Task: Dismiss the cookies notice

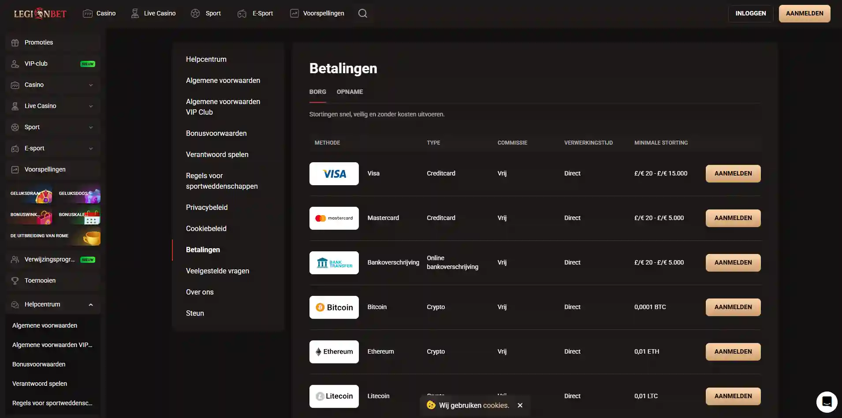Action: tap(520, 405)
